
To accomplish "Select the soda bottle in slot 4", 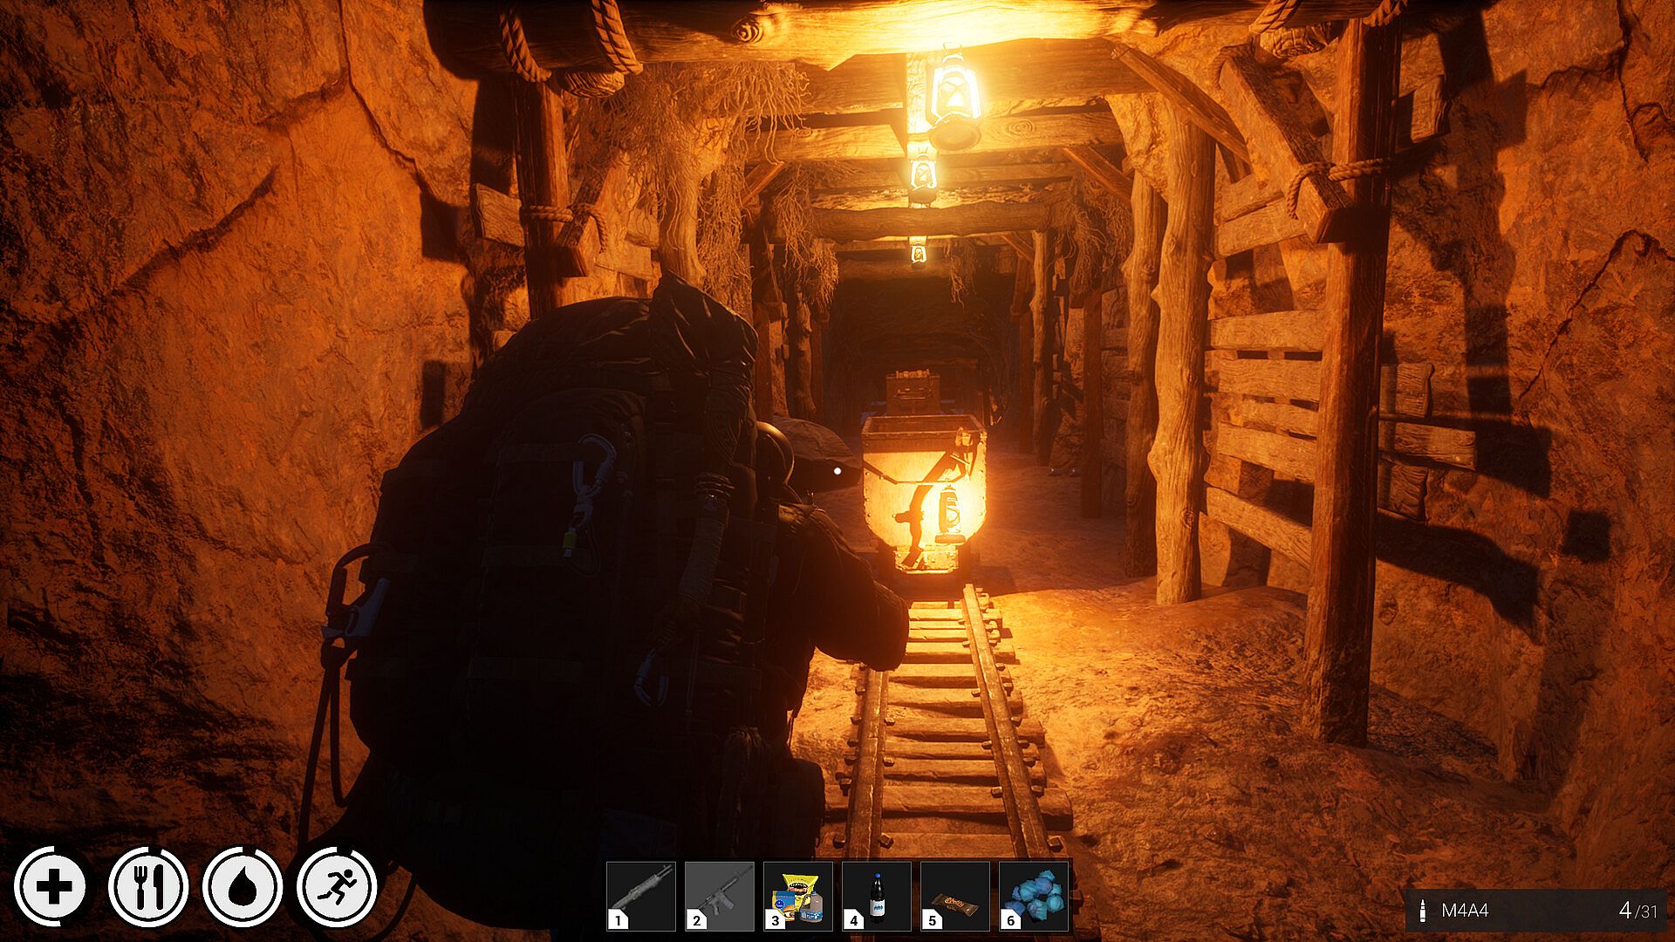I will [x=877, y=896].
